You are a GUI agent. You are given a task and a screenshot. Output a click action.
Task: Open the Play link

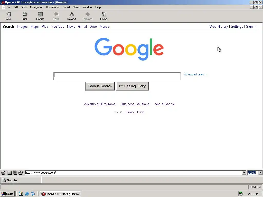click(45, 27)
